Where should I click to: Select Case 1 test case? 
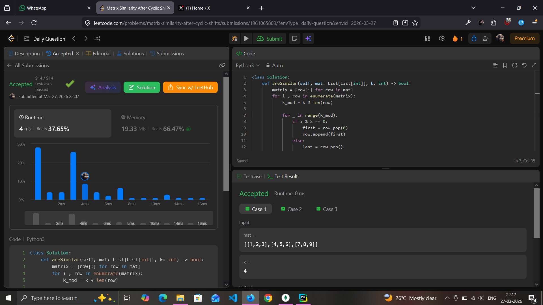[256, 209]
